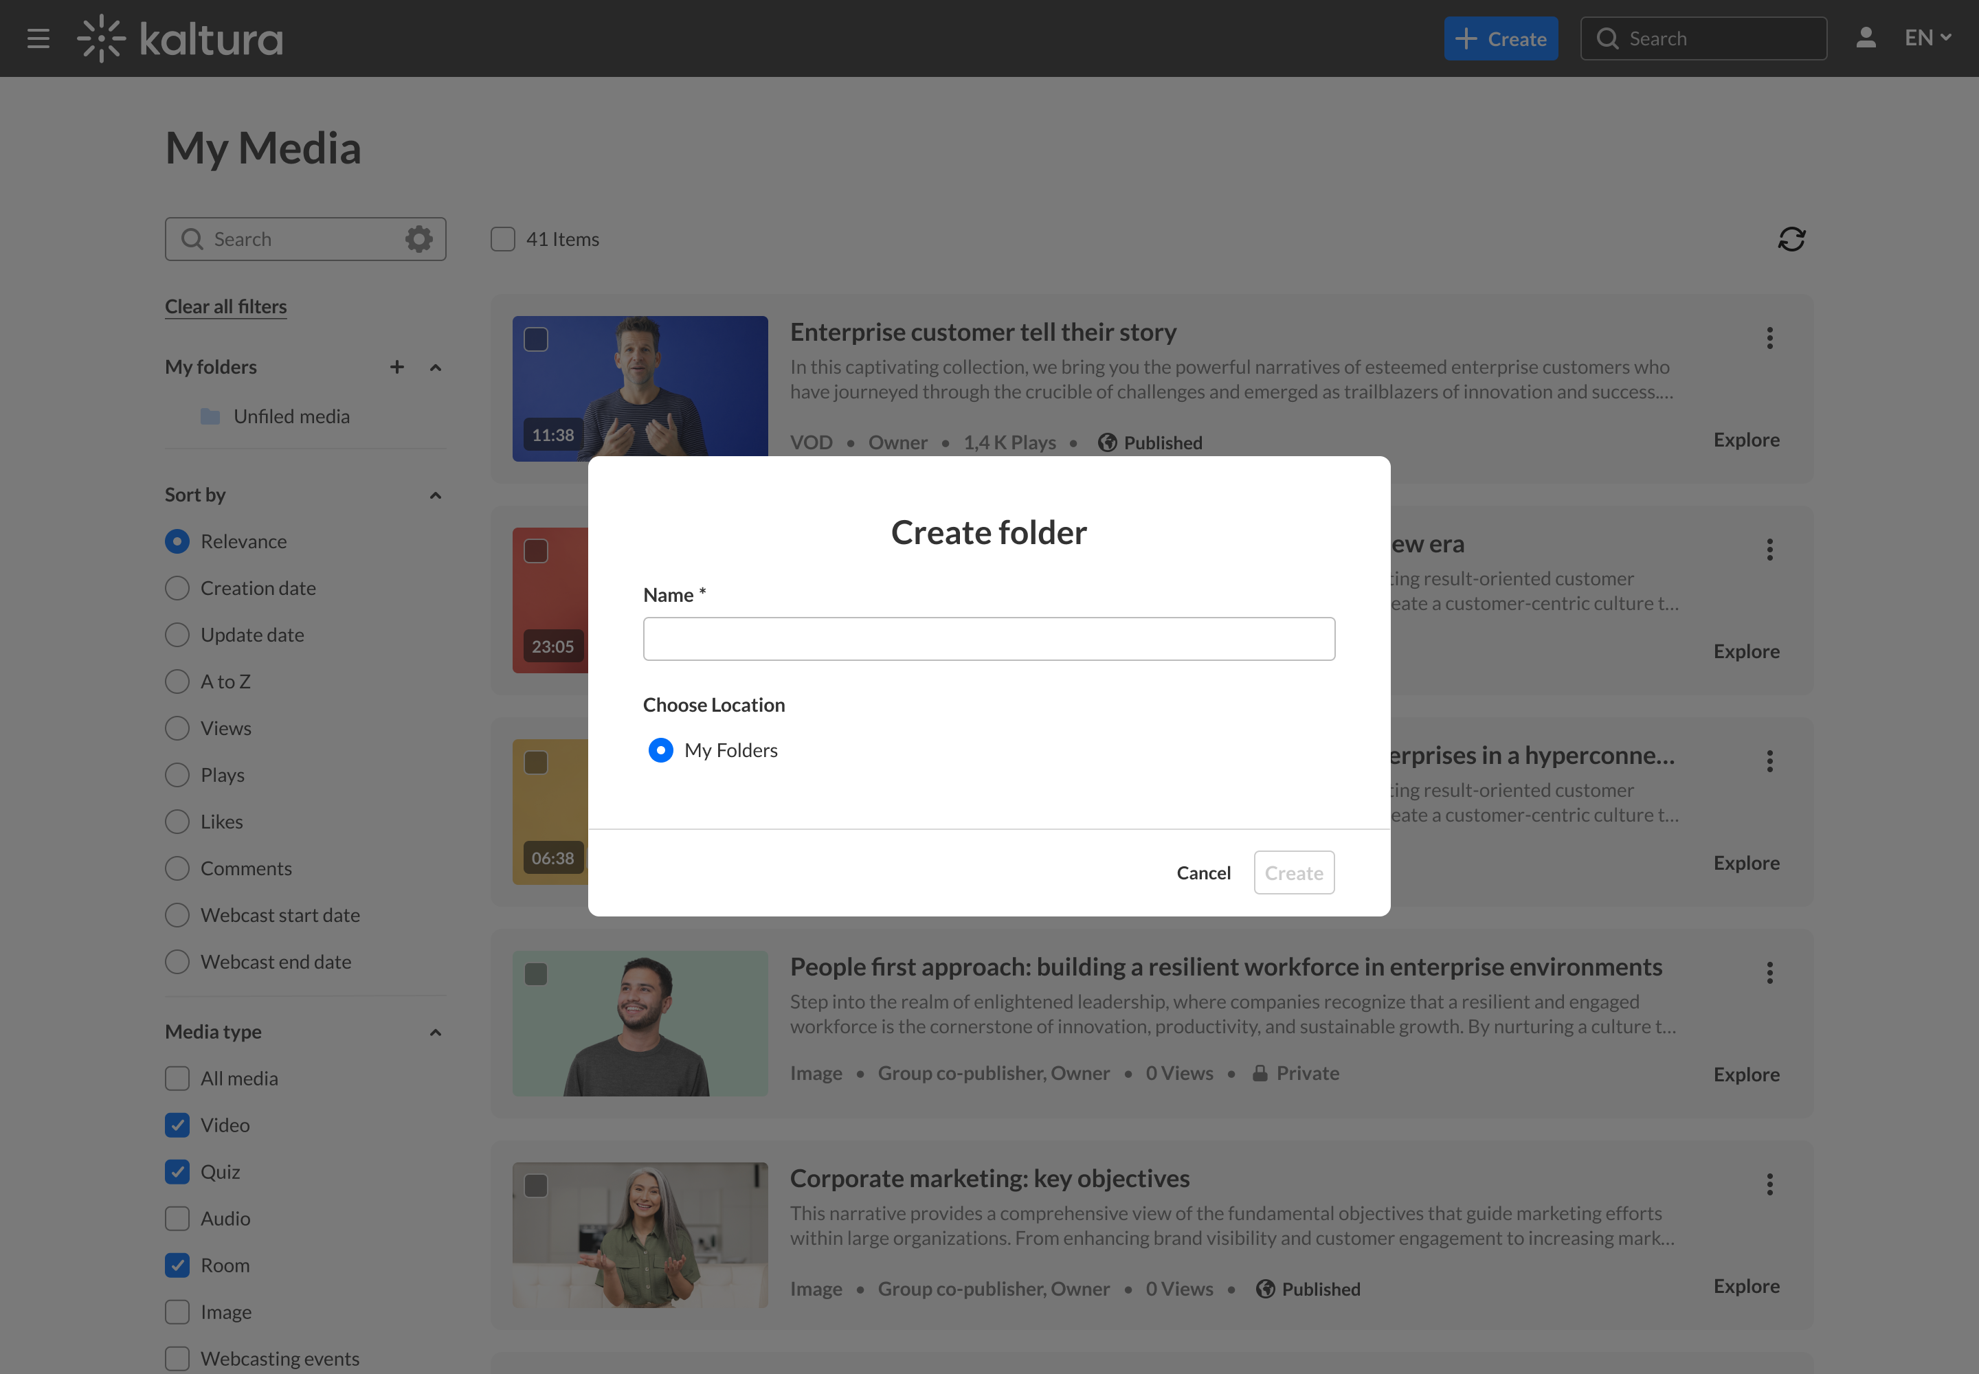Collapse the Media type section
Image resolution: width=1979 pixels, height=1374 pixels.
[436, 1033]
